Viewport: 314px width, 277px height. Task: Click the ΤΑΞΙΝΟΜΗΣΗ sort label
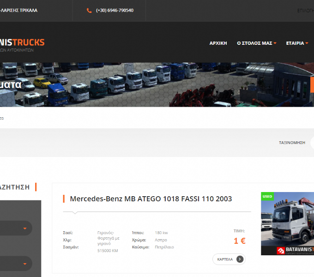click(x=292, y=143)
